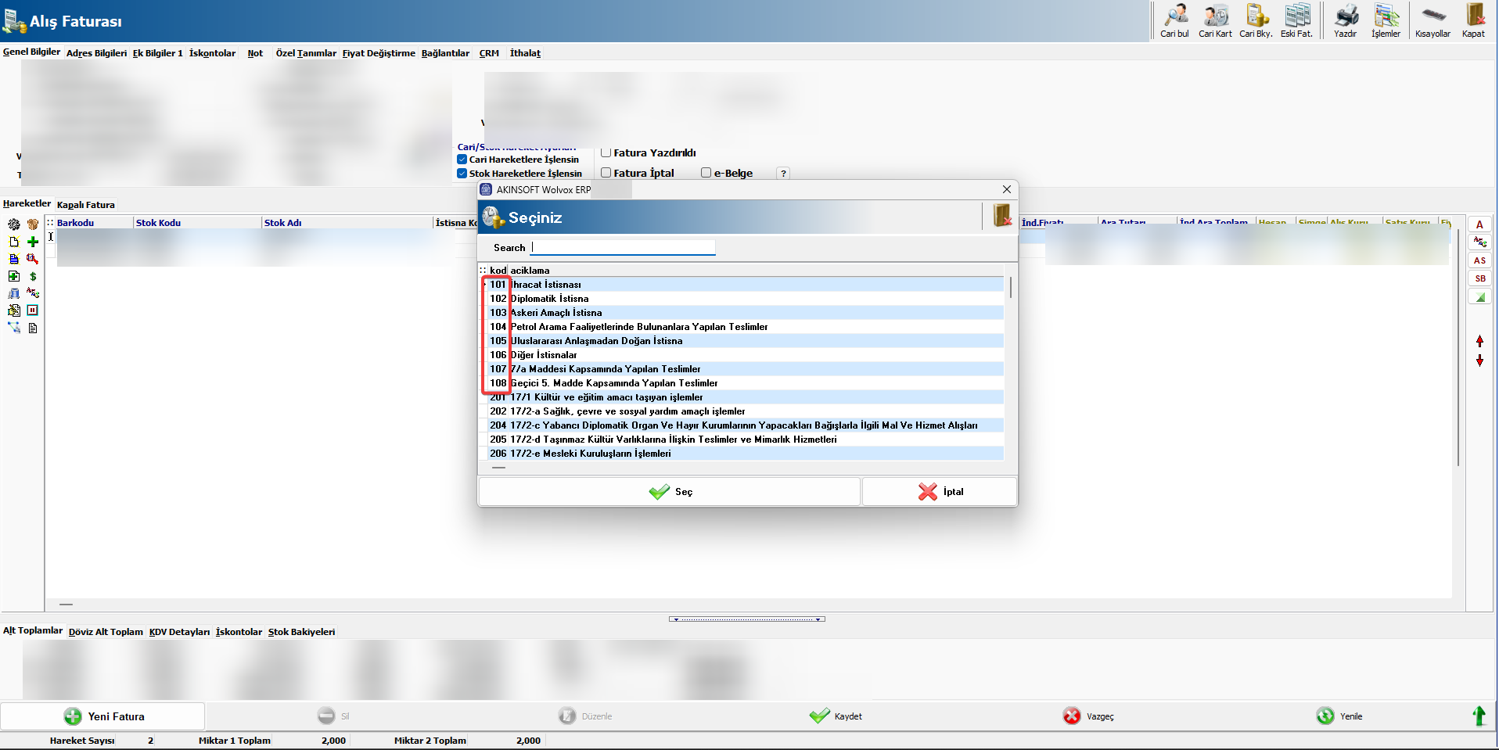Click the Kısayollar toolbar icon

pos(1432,20)
